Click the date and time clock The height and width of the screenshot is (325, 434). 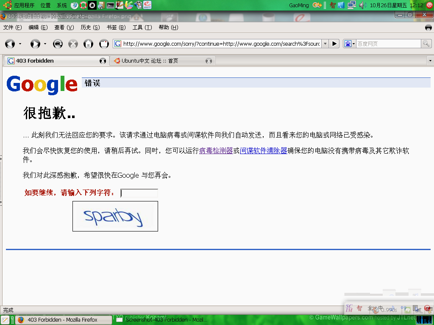point(396,5)
